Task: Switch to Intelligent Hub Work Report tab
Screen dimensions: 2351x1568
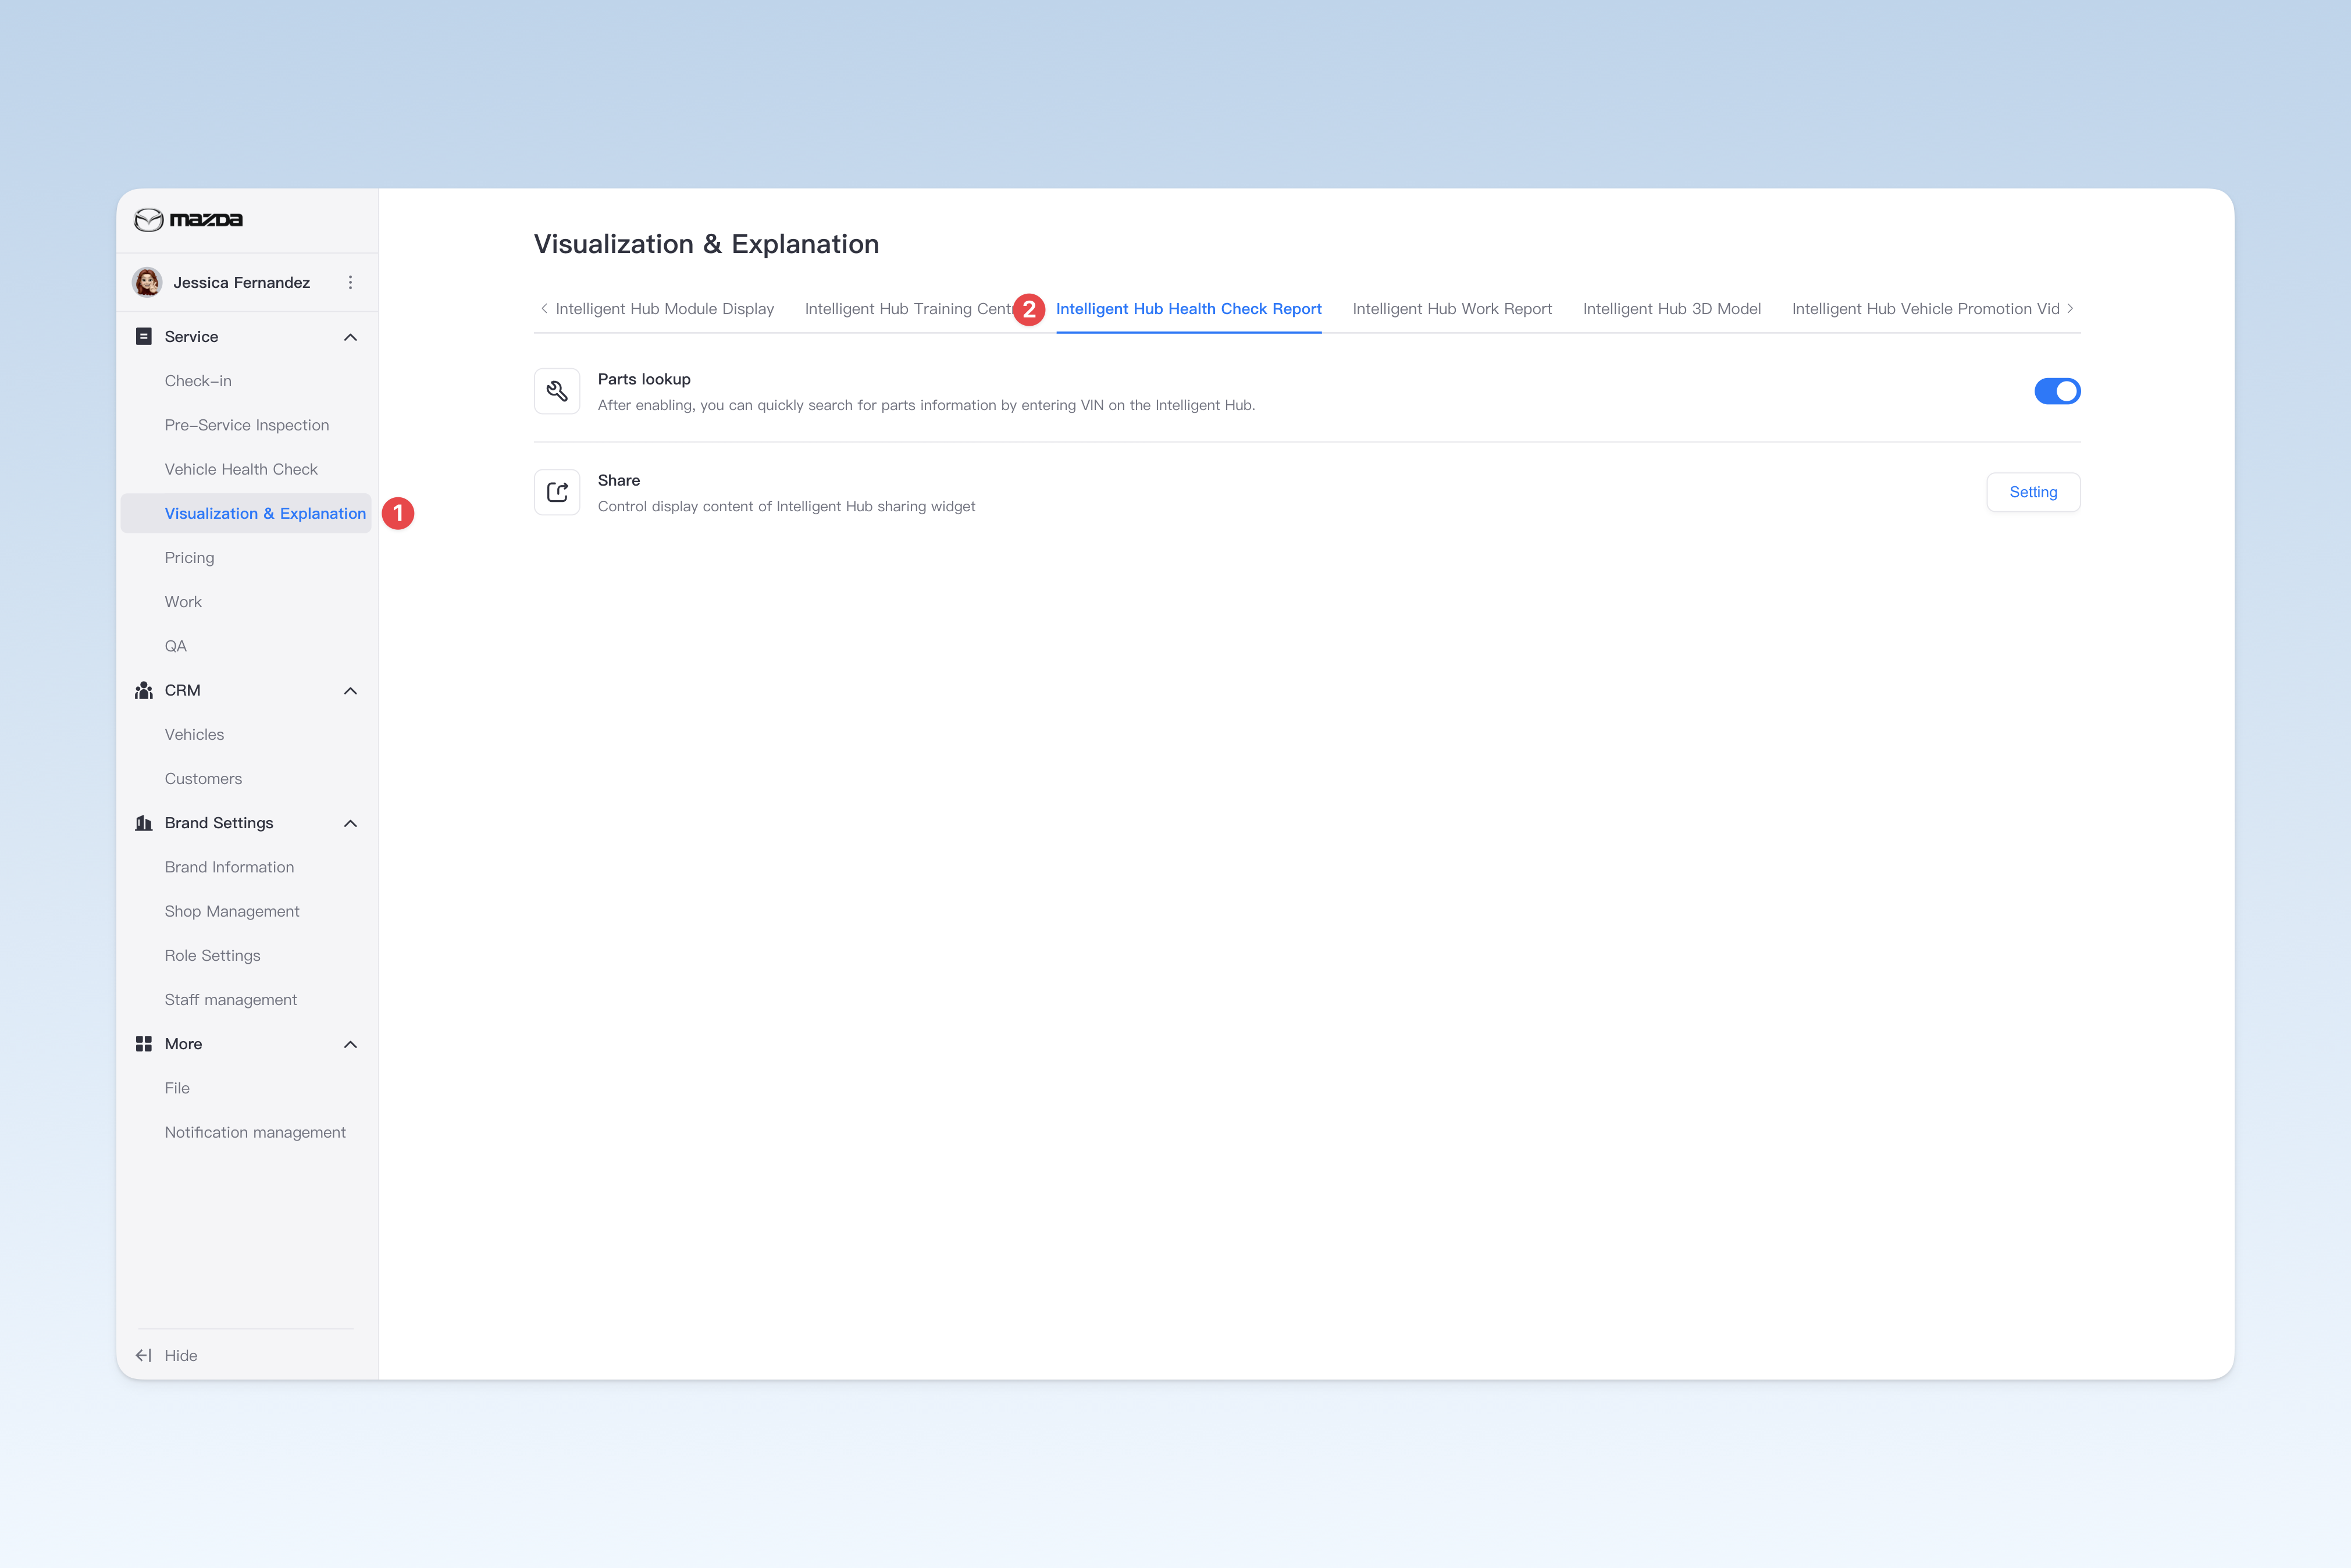Action: click(x=1452, y=309)
